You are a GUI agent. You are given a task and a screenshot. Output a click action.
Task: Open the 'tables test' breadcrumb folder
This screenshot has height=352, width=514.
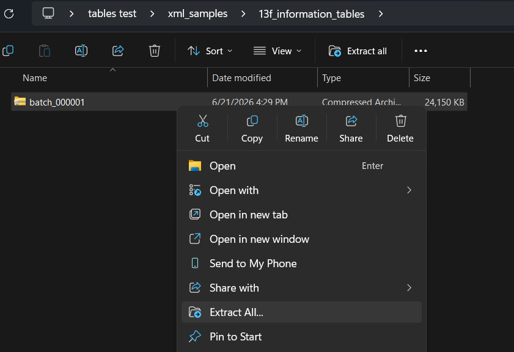point(112,14)
